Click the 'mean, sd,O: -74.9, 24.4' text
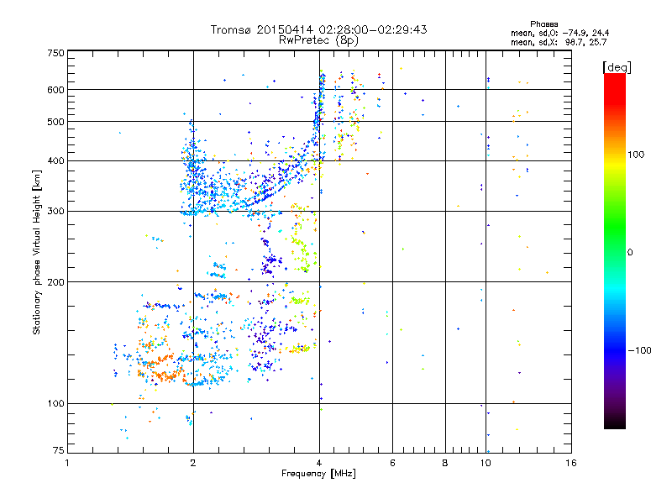The width and height of the screenshot is (672, 504). tap(559, 33)
